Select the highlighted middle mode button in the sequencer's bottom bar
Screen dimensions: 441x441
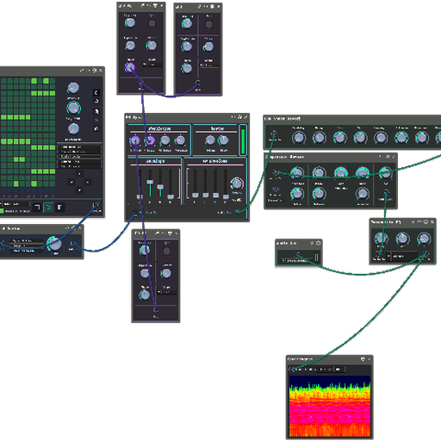[48, 207]
